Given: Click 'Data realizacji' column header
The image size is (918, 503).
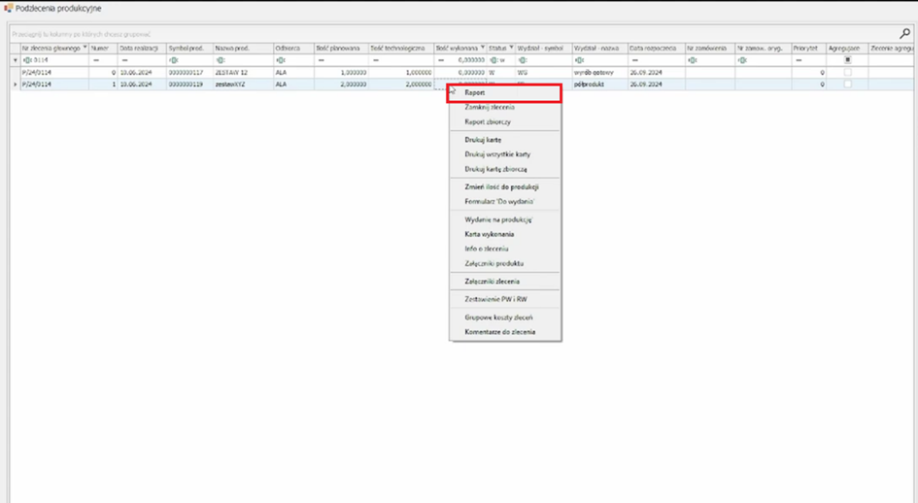Looking at the screenshot, I should tap(140, 48).
